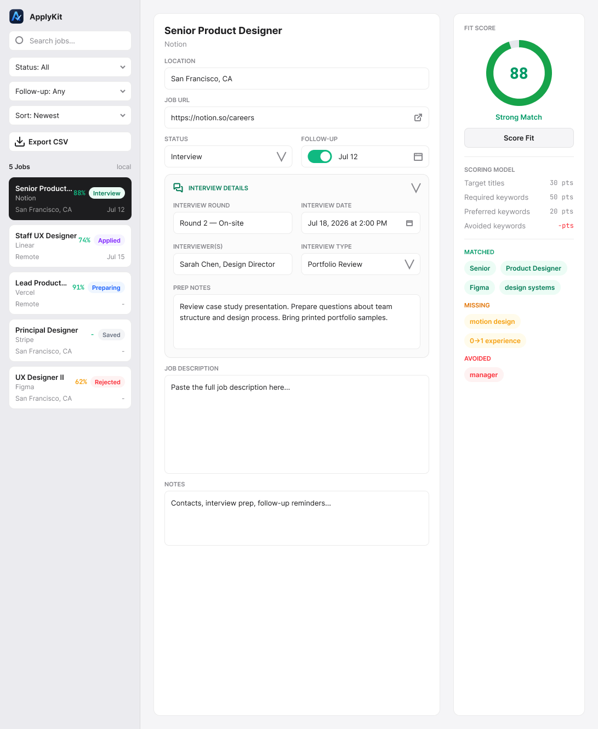598x729 pixels.
Task: Open the Portfolio Review interview type dropdown
Action: coord(361,264)
